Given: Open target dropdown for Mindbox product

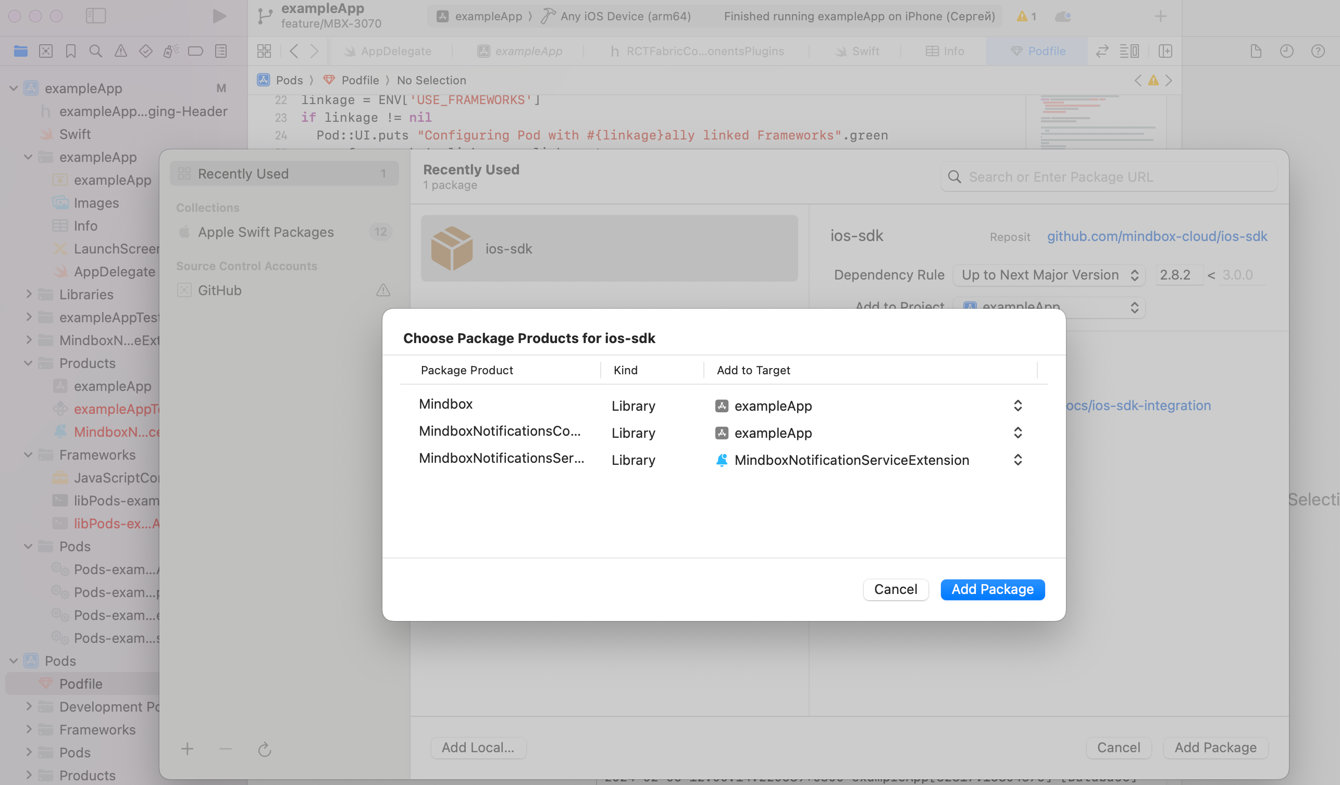Looking at the screenshot, I should click(x=1018, y=405).
